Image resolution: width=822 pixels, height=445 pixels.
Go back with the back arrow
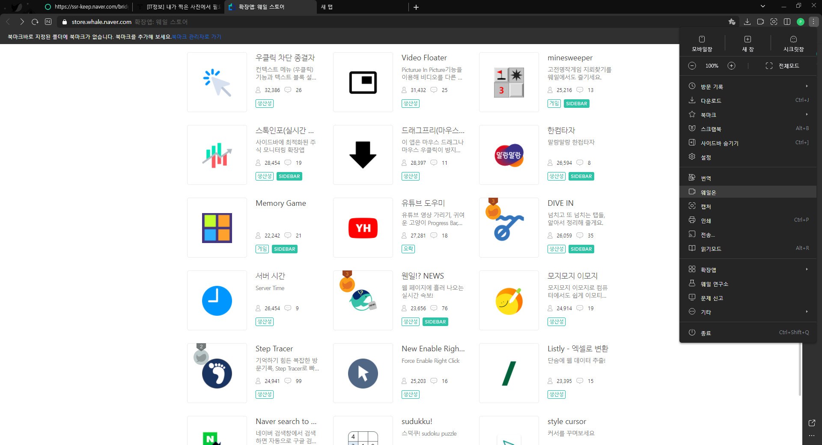click(x=8, y=22)
